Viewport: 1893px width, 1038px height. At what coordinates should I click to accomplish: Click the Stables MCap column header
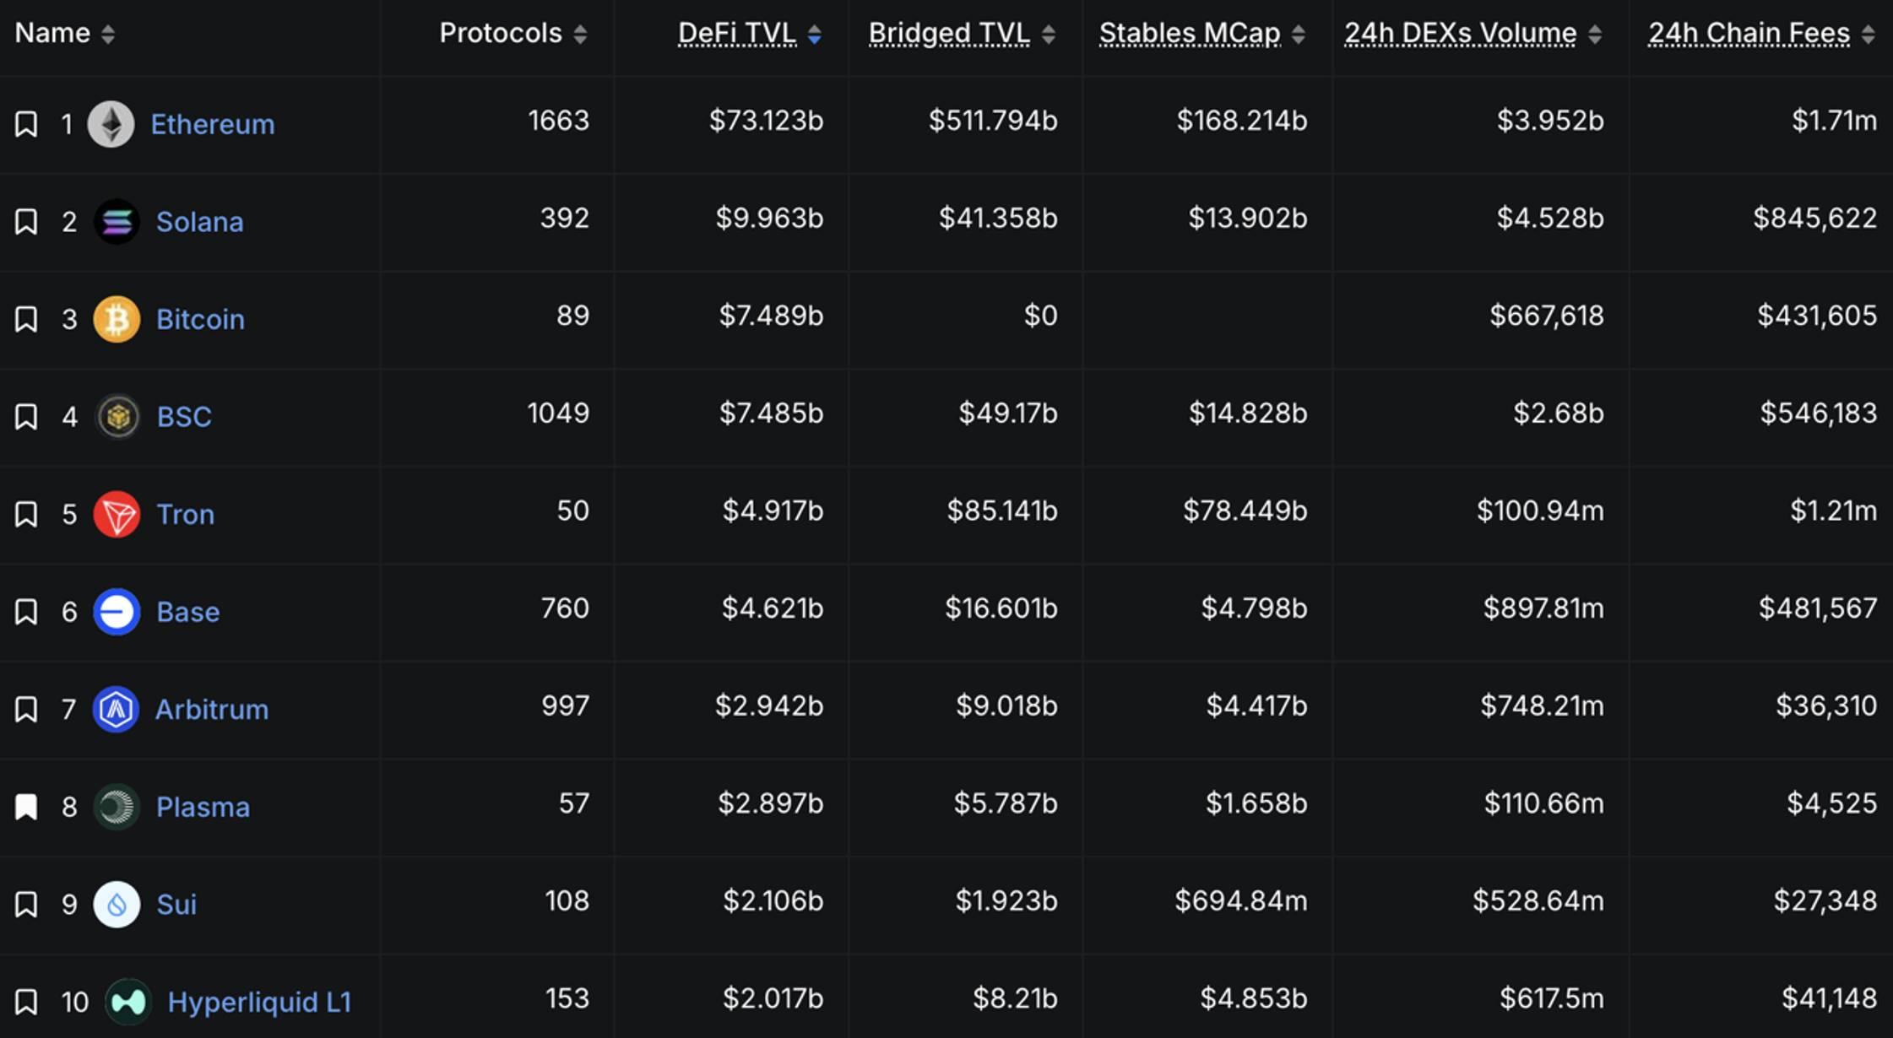1190,34
